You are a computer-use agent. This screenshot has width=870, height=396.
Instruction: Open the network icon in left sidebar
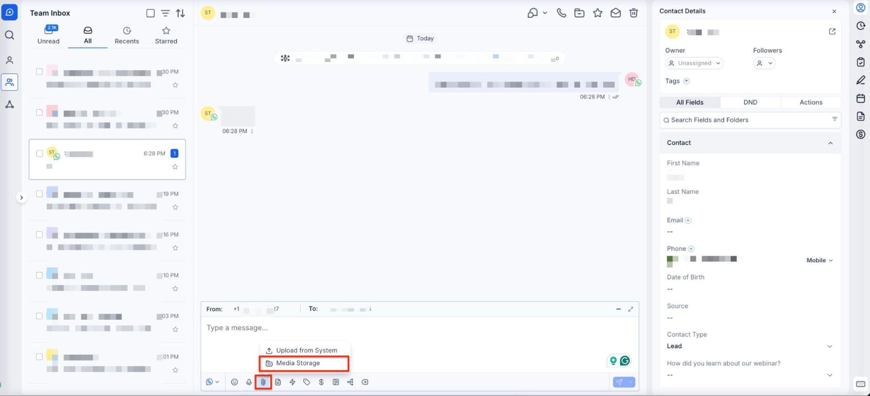pyautogui.click(x=10, y=105)
